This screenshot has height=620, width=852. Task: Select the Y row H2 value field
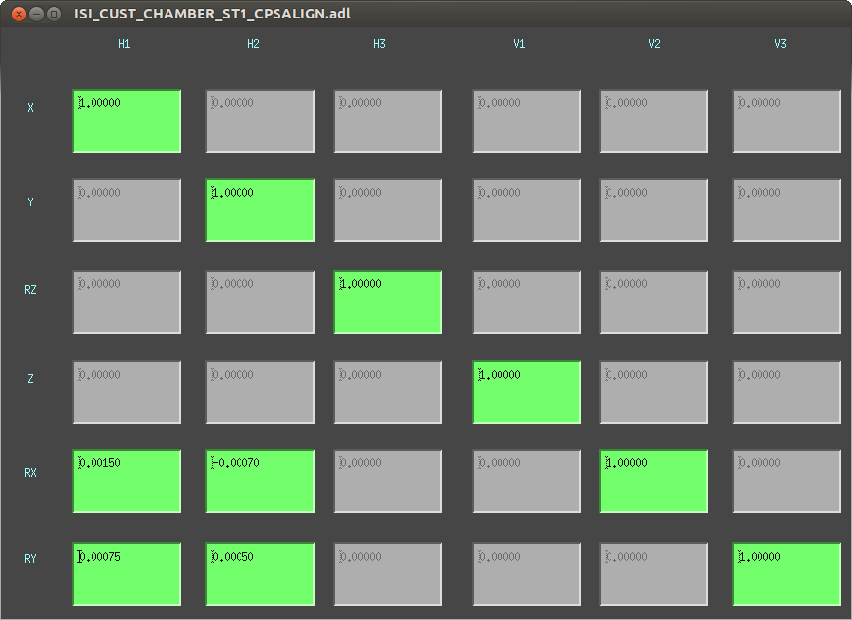coord(260,210)
